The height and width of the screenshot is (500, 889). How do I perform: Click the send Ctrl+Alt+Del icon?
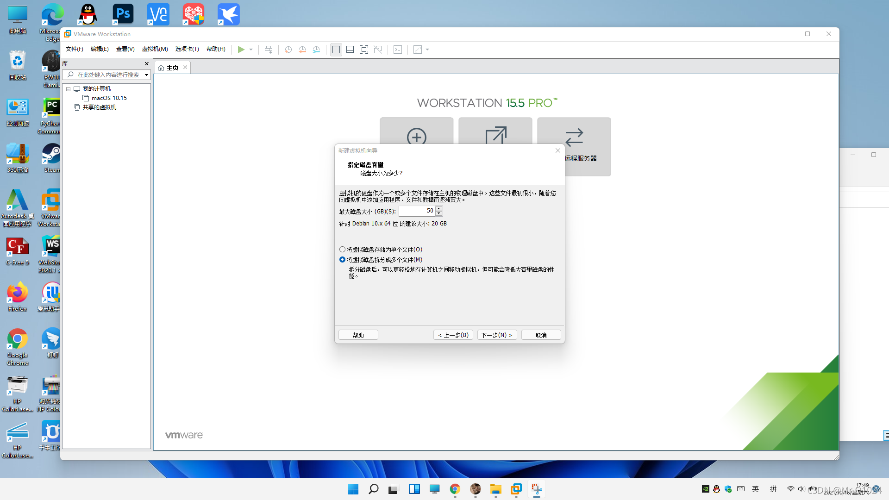(x=269, y=50)
